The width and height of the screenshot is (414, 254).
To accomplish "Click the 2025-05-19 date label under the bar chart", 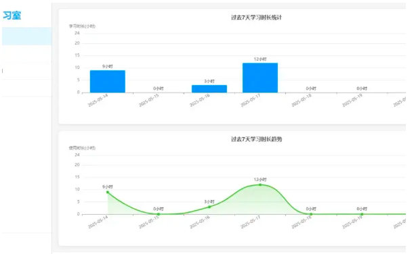I will click(x=352, y=101).
